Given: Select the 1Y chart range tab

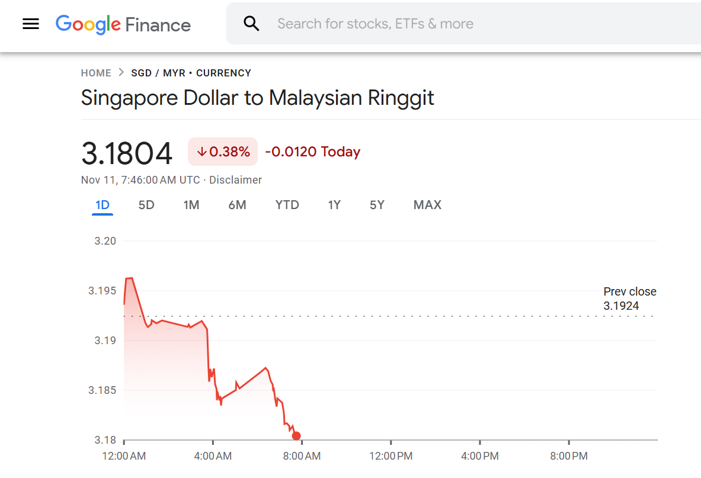Looking at the screenshot, I should tap(334, 205).
